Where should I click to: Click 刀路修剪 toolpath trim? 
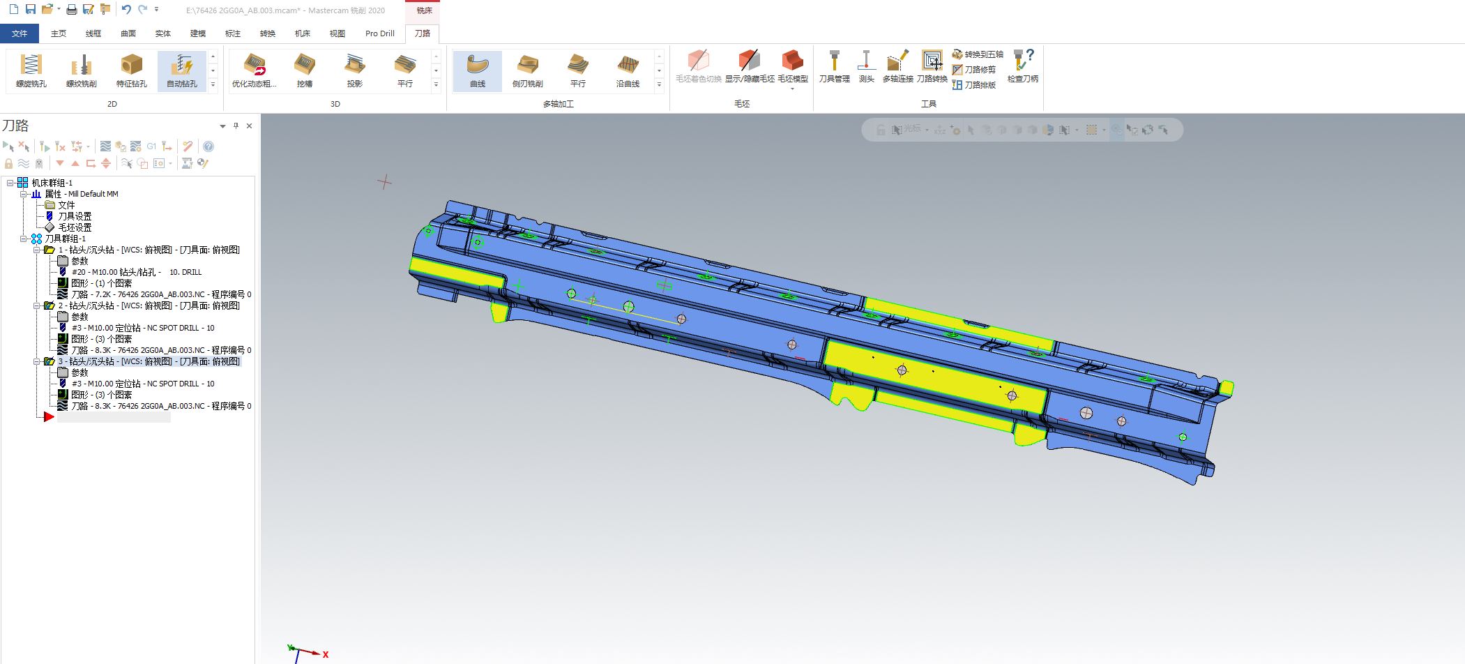pyautogui.click(x=974, y=70)
